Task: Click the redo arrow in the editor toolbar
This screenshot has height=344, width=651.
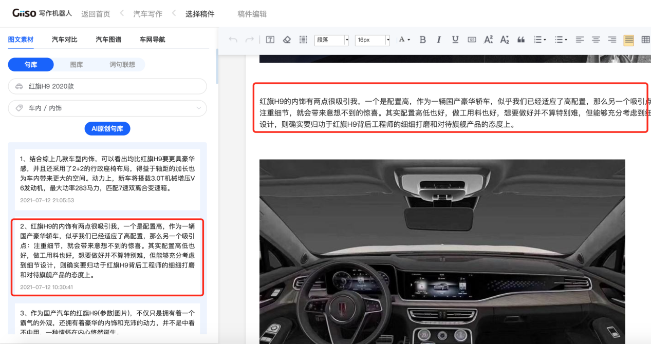Action: click(x=250, y=40)
